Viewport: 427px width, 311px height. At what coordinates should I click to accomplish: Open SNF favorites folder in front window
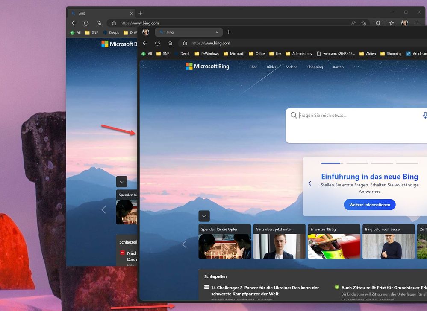(162, 54)
